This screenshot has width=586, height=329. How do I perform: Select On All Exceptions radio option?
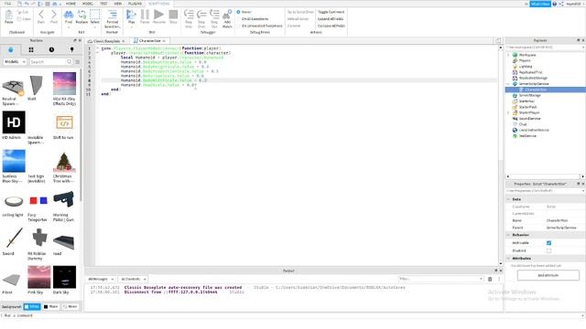click(x=238, y=18)
